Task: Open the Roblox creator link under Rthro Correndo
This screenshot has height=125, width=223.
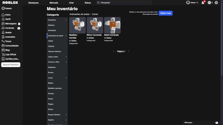Action: (x=91, y=38)
